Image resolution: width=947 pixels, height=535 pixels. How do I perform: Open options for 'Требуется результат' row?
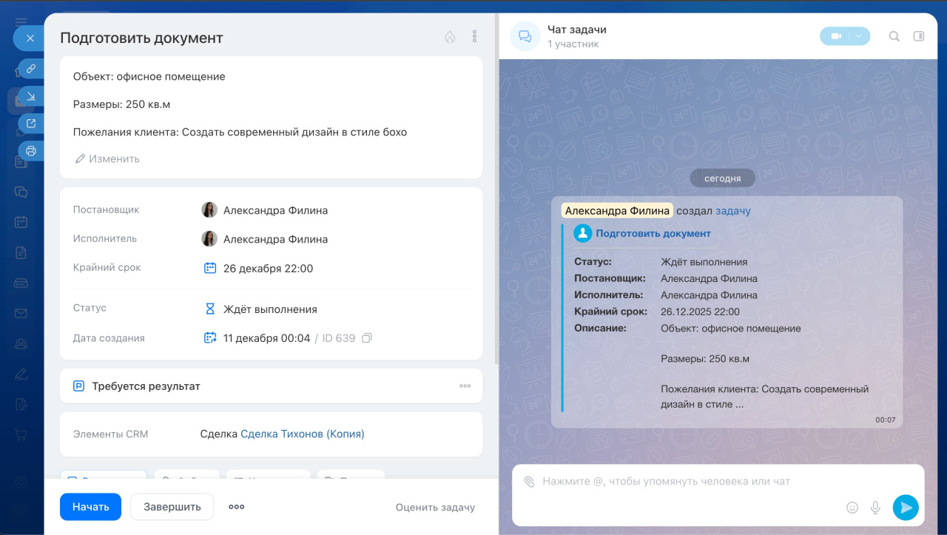pyautogui.click(x=465, y=386)
